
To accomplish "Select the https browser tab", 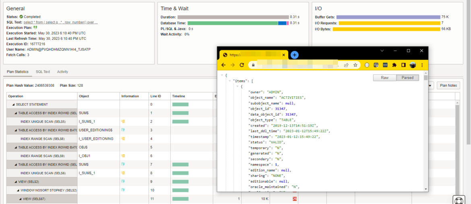I will point(254,55).
